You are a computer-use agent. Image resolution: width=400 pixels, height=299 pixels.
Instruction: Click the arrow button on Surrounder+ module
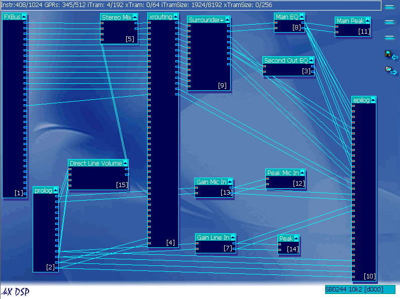point(228,20)
